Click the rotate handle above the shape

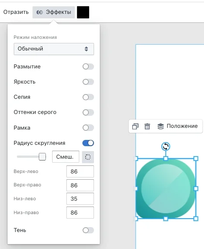(x=166, y=147)
